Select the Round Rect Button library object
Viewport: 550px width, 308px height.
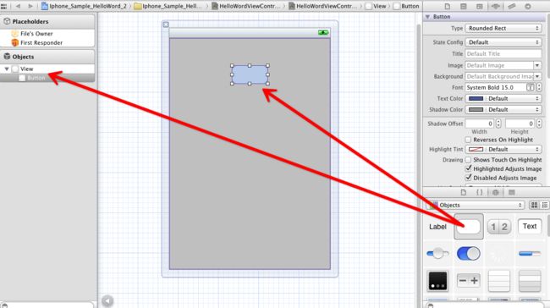pyautogui.click(x=469, y=227)
